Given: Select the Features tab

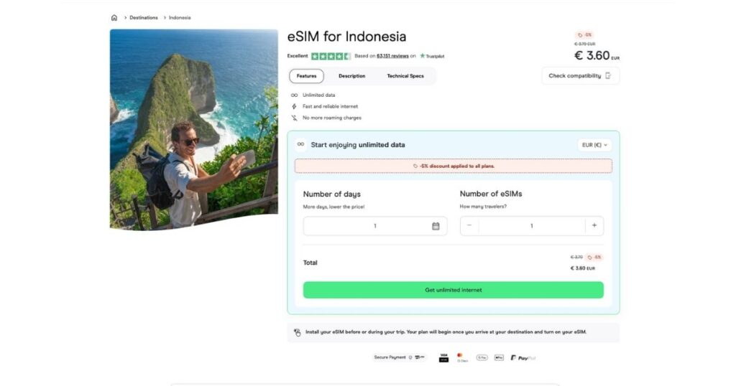Looking at the screenshot, I should [306, 76].
